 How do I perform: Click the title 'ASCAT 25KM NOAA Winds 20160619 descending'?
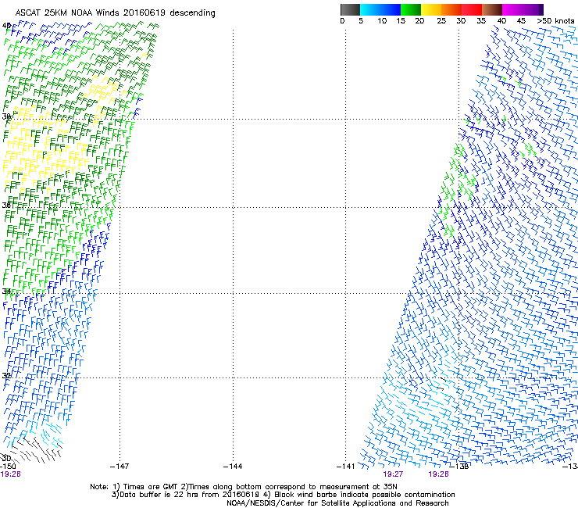115,13
